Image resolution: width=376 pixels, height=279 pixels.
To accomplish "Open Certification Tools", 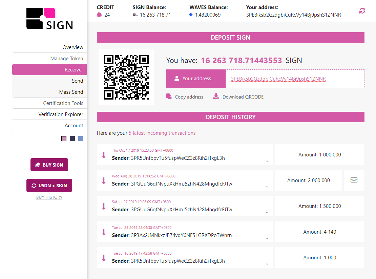I will [49, 103].
